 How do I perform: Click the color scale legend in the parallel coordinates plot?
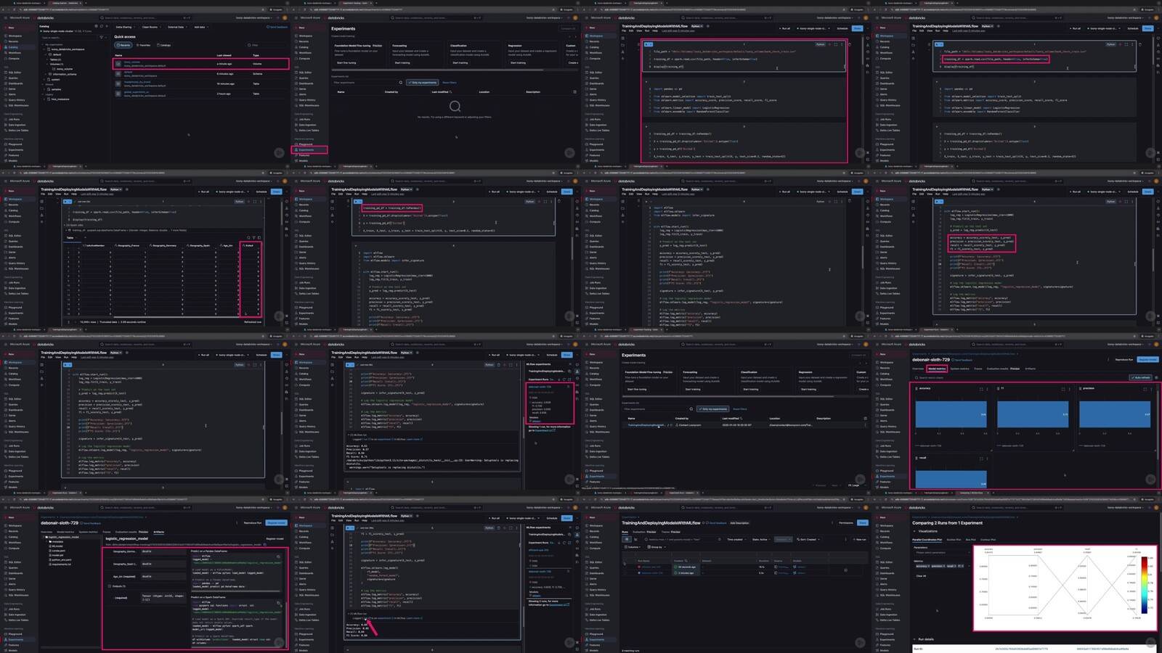pos(1145,585)
